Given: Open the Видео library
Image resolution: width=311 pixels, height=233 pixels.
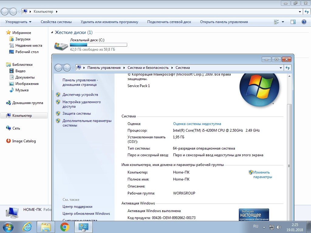Looking at the screenshot, I should 20,71.
